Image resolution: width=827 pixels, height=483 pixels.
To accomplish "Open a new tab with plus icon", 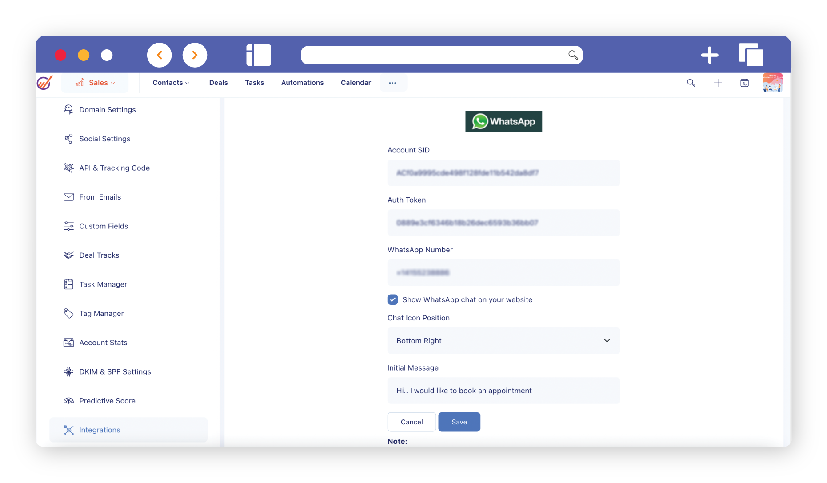I will 709,55.
